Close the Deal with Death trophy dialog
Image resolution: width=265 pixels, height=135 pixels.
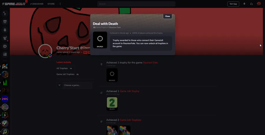[x=168, y=16]
